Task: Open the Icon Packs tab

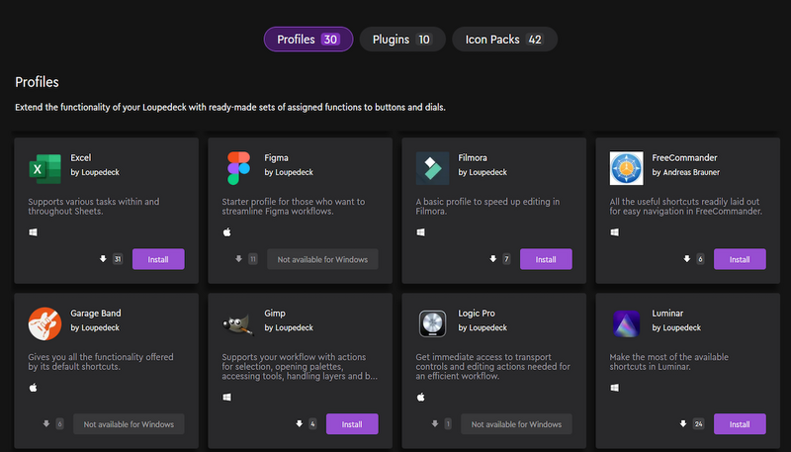Action: point(504,40)
